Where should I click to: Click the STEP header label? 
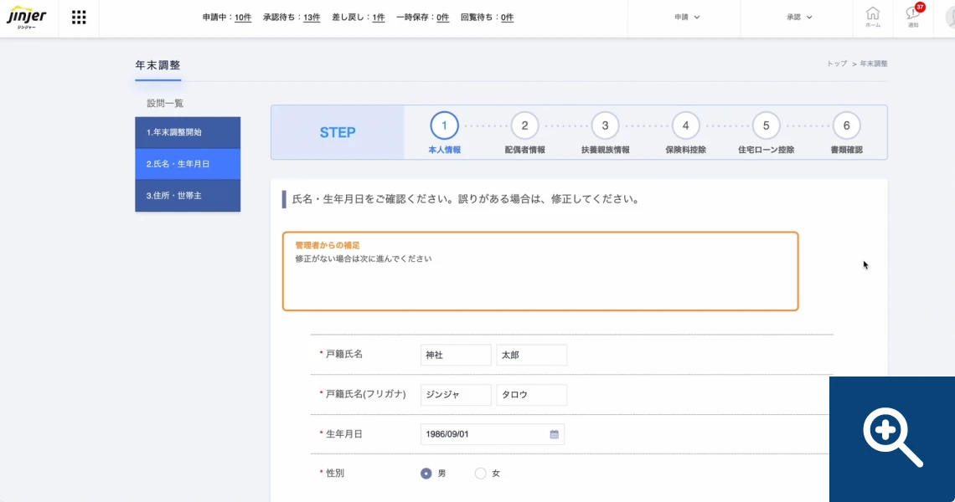coord(338,133)
